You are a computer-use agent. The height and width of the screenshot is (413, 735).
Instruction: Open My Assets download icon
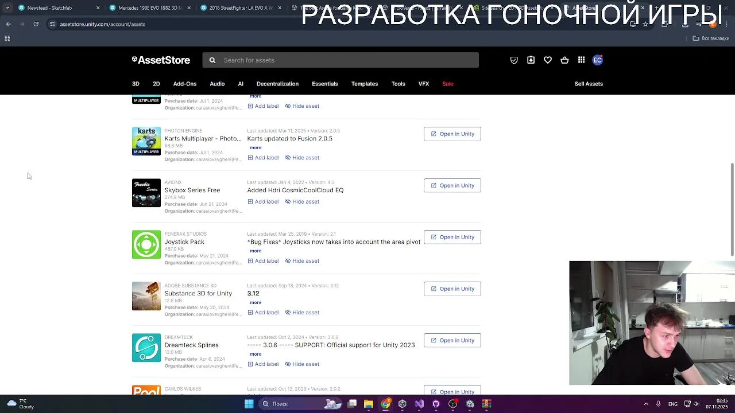(531, 60)
